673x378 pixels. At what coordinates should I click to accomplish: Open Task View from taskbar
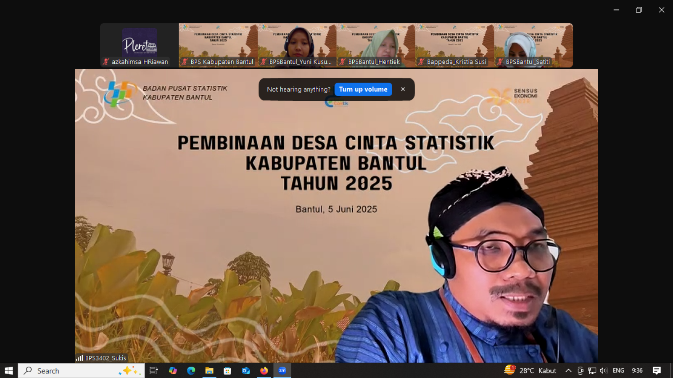coord(154,370)
